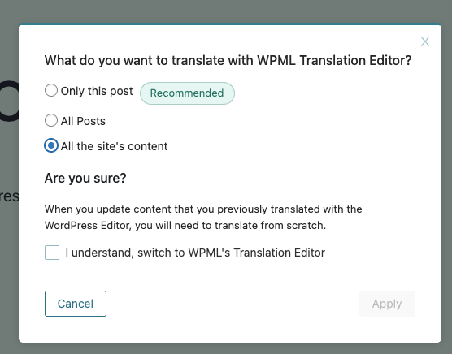Click the 'What do you want to translate' heading

tap(228, 60)
